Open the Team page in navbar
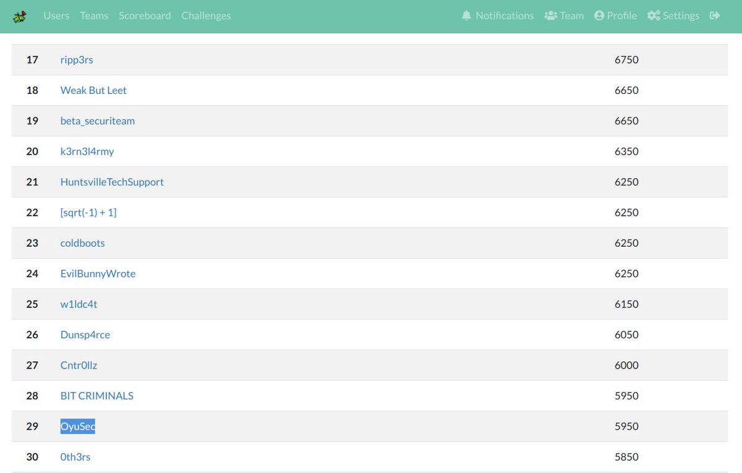Image resolution: width=742 pixels, height=473 pixels. (564, 15)
